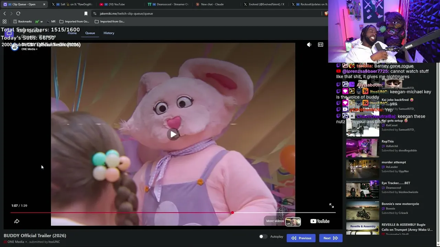Screen dimensions: 440x247
Task: Click the bookmark icon beside the address bar
Action: [x=86, y=13]
